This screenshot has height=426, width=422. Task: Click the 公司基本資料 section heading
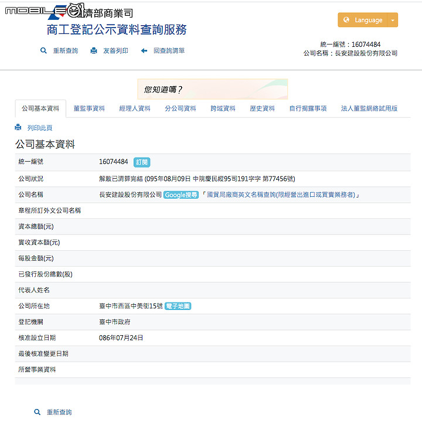[x=45, y=144]
